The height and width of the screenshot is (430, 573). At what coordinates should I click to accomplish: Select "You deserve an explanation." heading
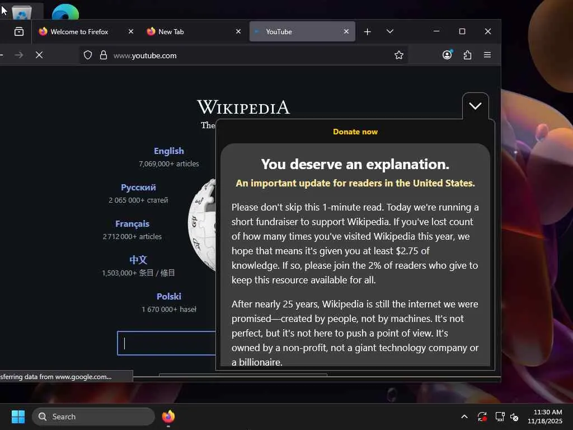(x=355, y=165)
